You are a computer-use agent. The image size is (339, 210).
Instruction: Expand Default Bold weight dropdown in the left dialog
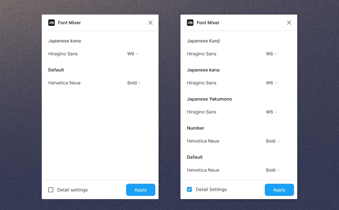pyautogui.click(x=134, y=83)
